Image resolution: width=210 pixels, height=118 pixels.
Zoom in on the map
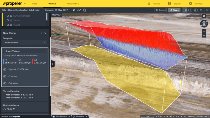point(204,31)
